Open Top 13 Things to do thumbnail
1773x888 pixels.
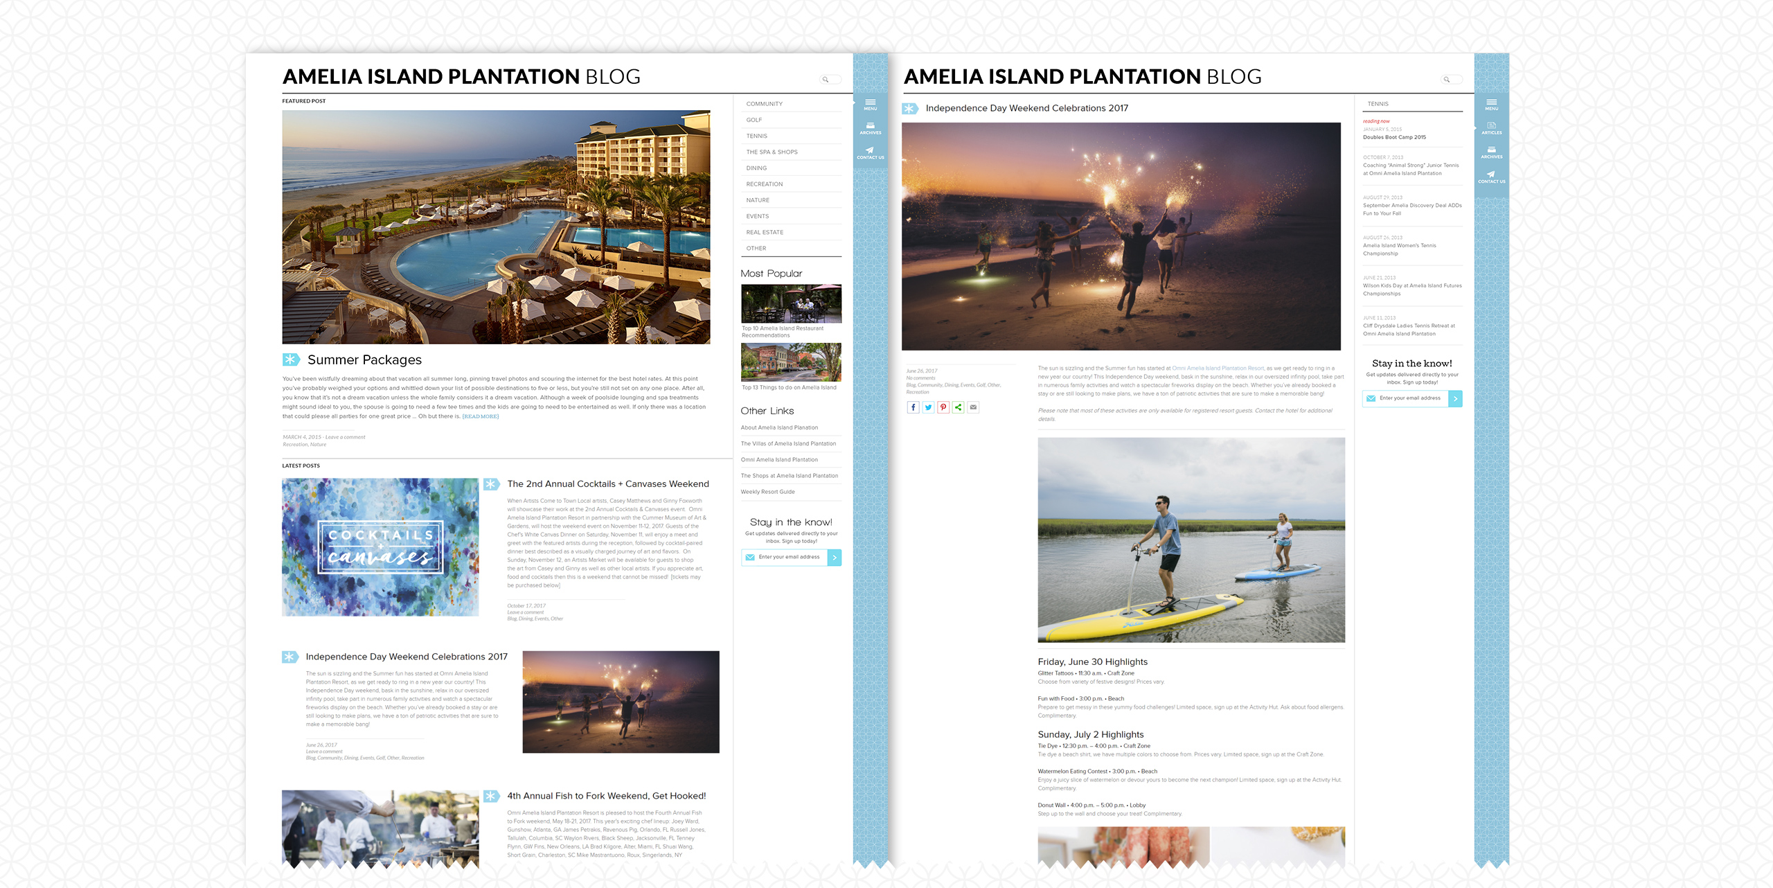[791, 362]
